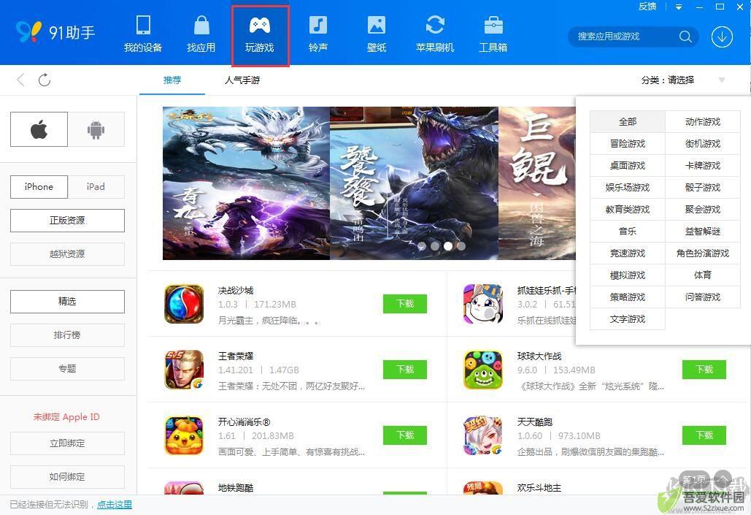Image resolution: width=751 pixels, height=515 pixels.
Task: Collapse the 分类 category dropdown
Action: click(721, 80)
